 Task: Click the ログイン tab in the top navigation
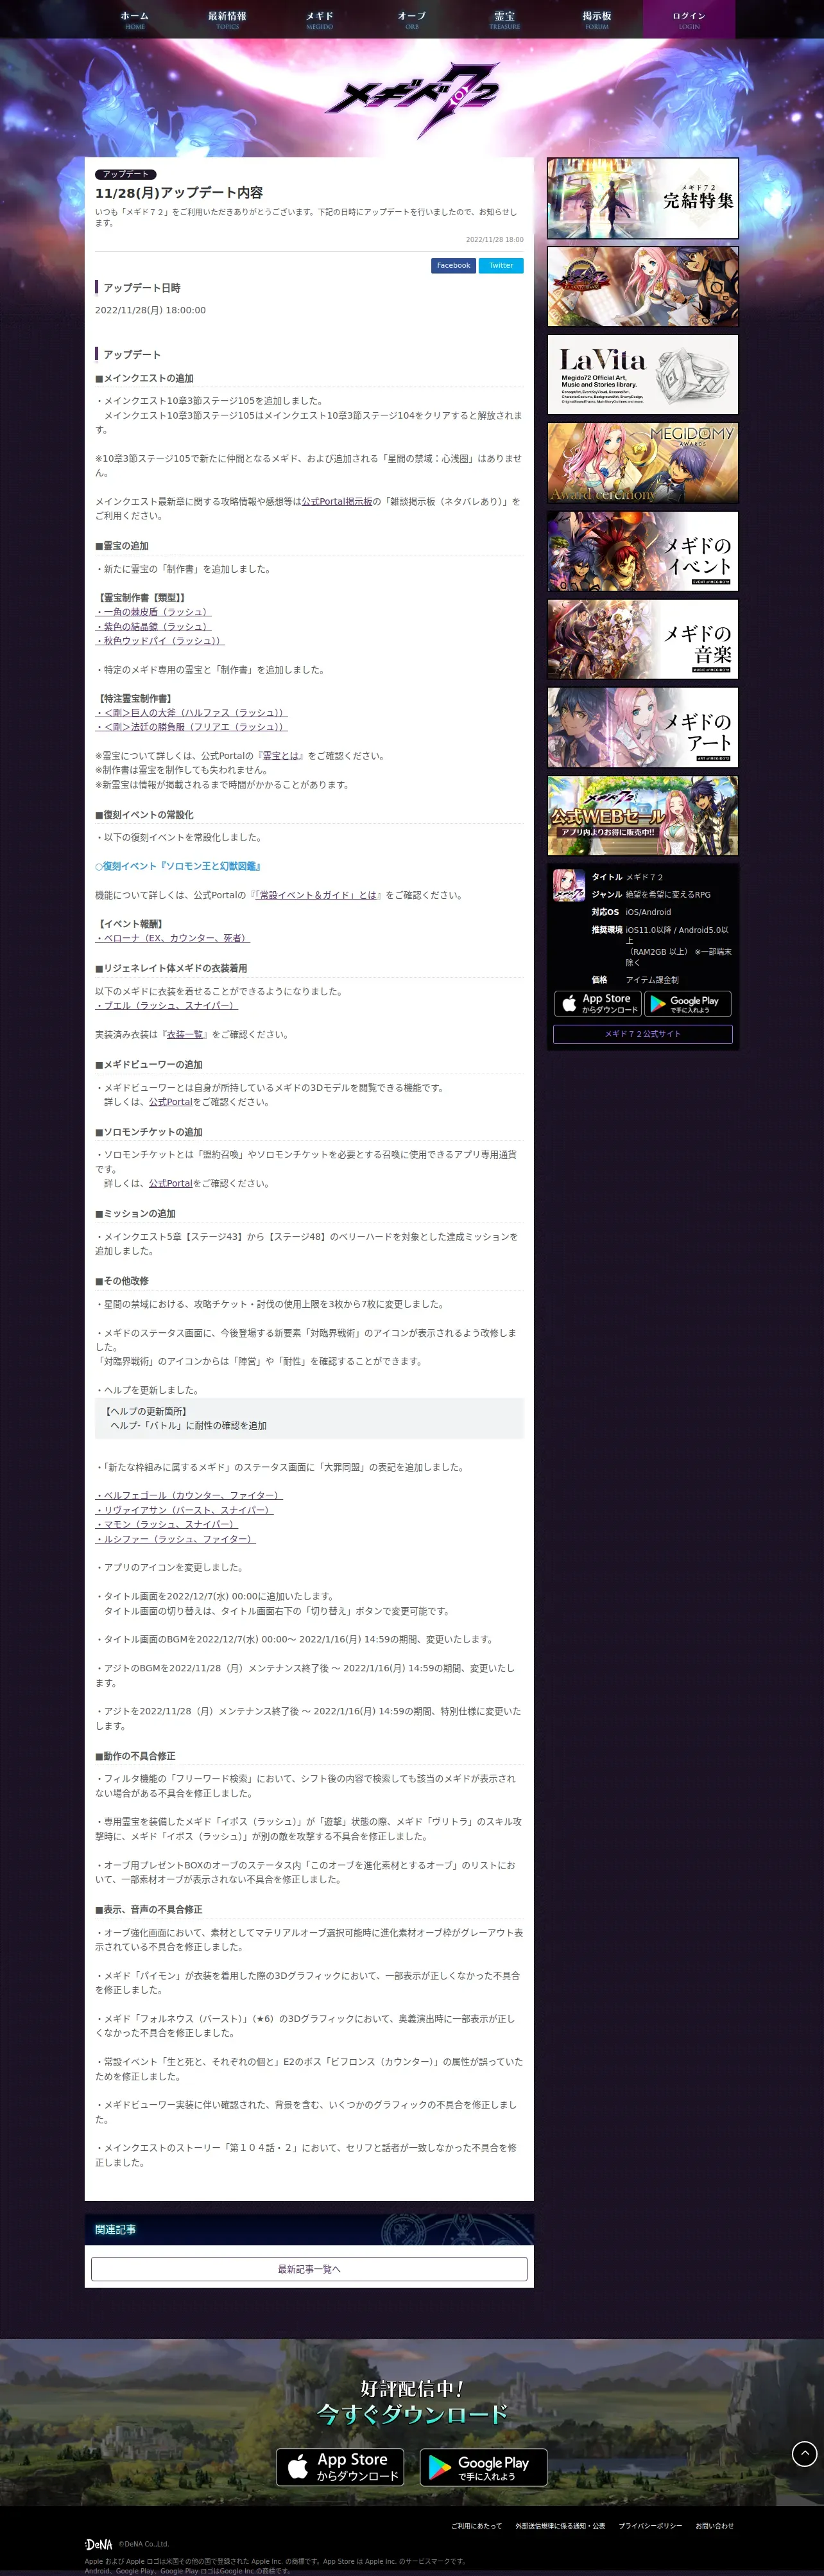(x=689, y=19)
